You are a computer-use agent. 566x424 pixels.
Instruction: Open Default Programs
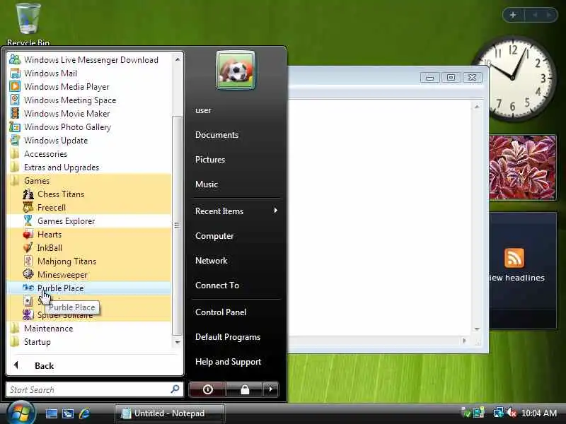pyautogui.click(x=236, y=337)
